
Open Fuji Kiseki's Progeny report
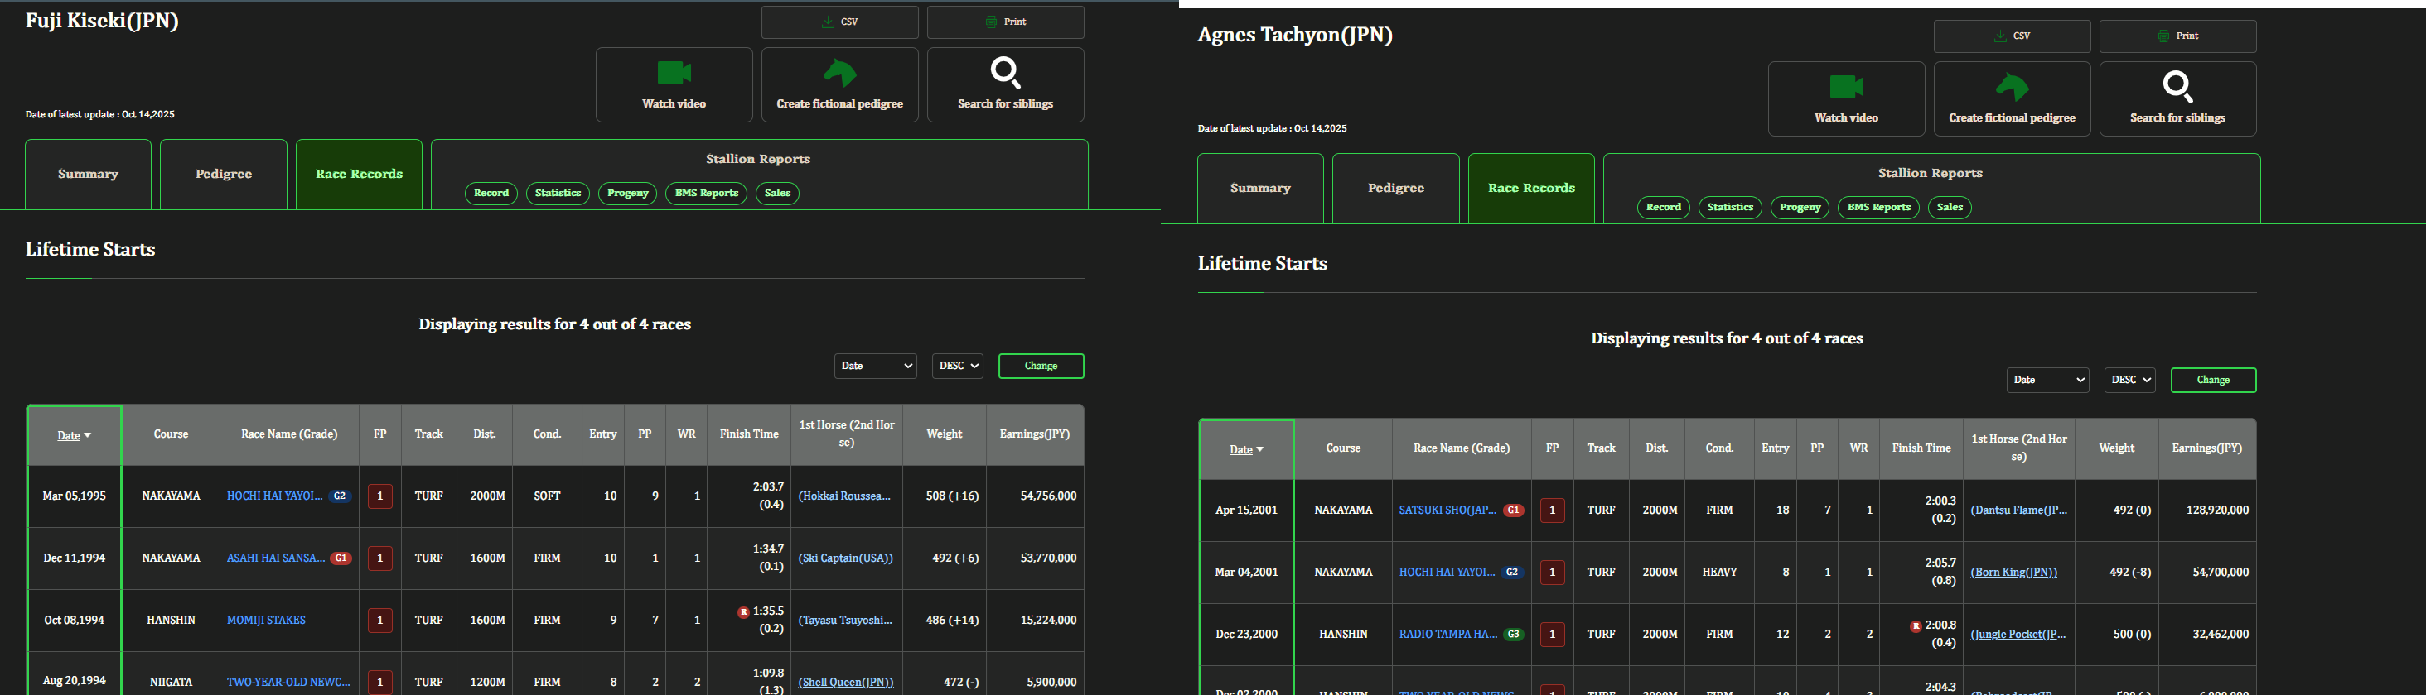[628, 194]
